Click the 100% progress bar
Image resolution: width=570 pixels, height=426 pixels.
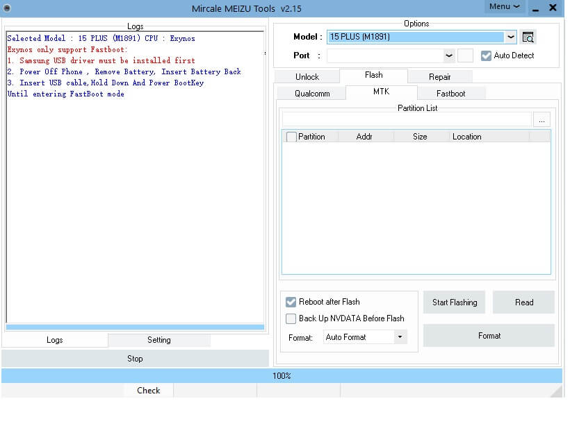click(282, 376)
